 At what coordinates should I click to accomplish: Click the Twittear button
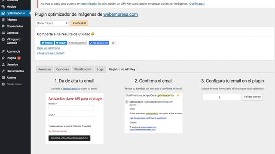pos(47,43)
